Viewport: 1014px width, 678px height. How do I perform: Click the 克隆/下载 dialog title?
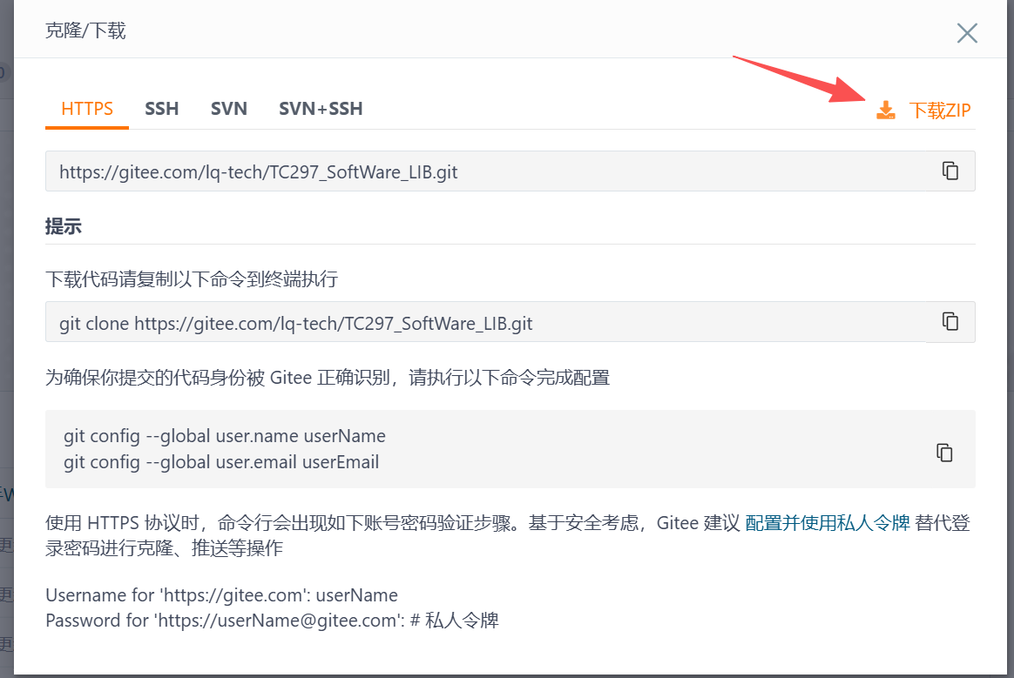pyautogui.click(x=85, y=30)
